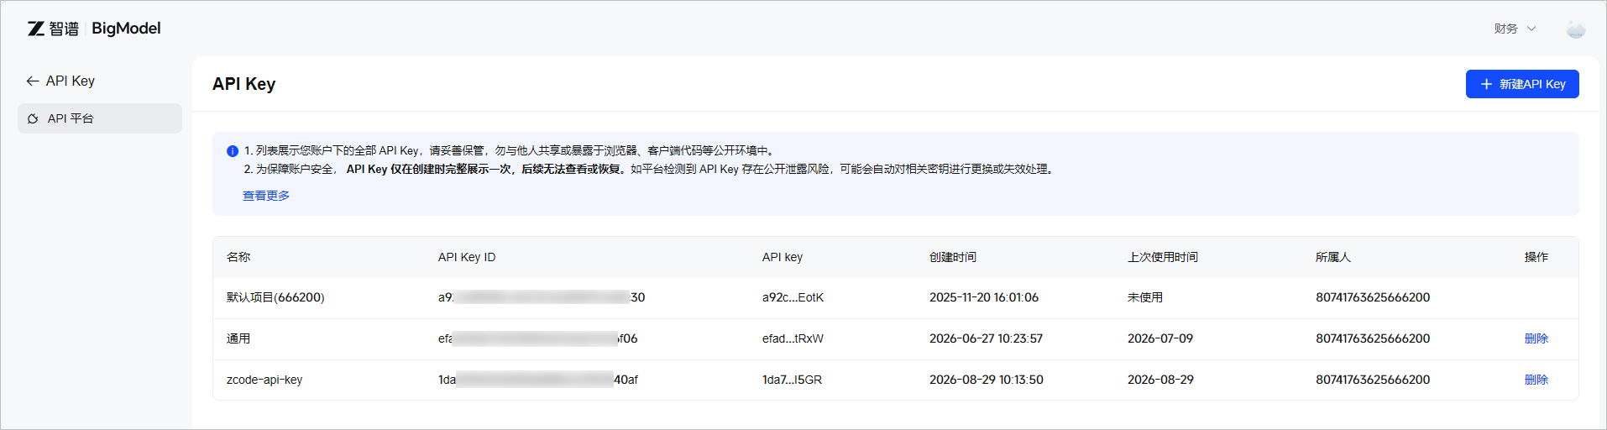The image size is (1607, 430).
Task: Click the blurred key ID ending in 40af
Action: (x=538, y=380)
